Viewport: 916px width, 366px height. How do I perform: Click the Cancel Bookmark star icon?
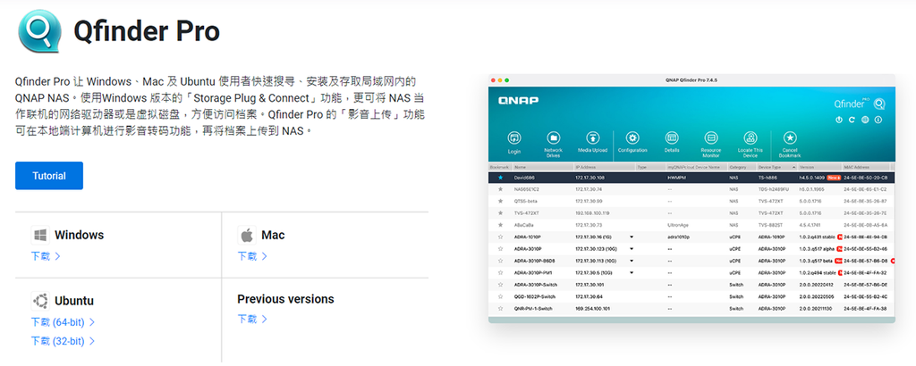[790, 138]
